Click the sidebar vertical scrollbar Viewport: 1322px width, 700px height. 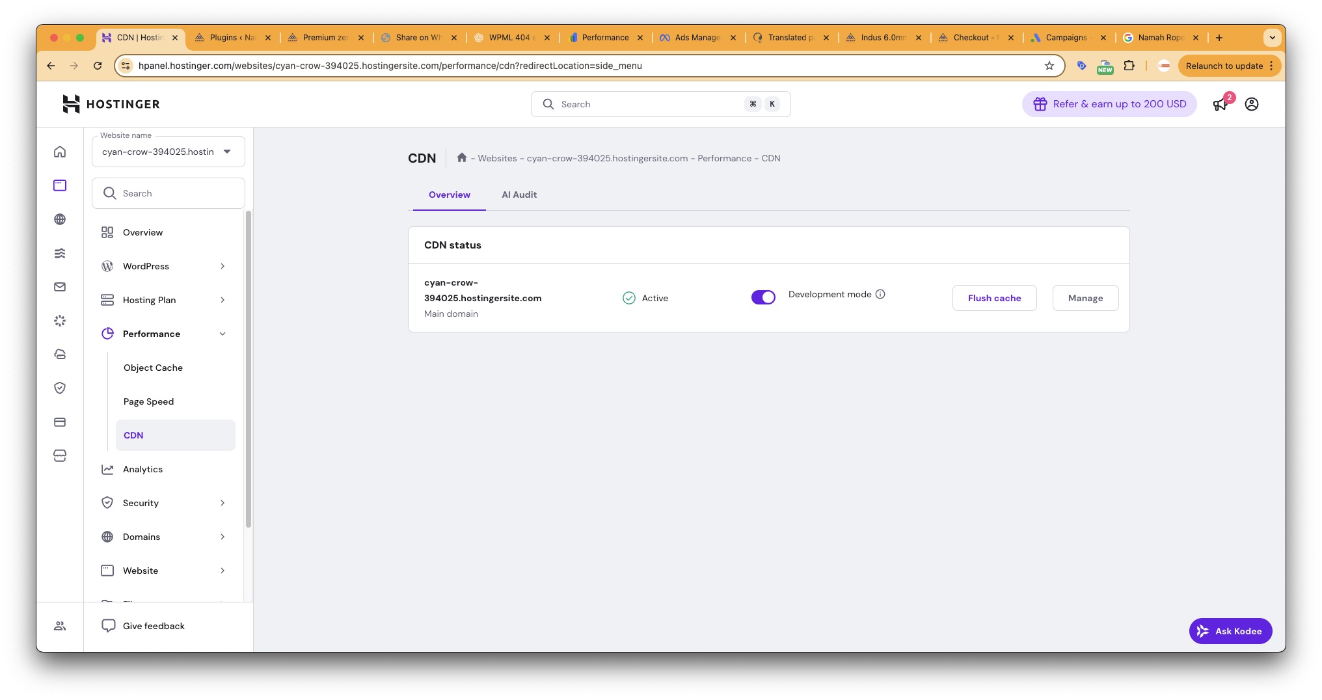249,370
